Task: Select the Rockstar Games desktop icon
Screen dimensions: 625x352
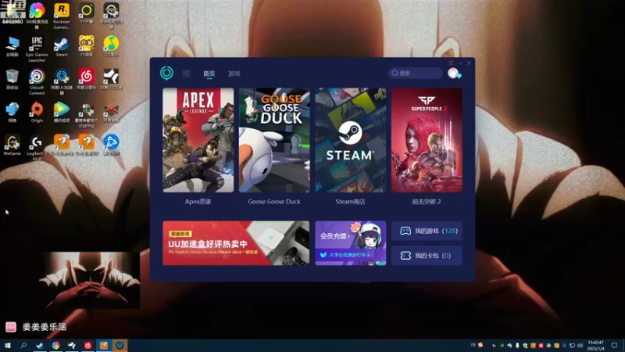Action: [62, 16]
